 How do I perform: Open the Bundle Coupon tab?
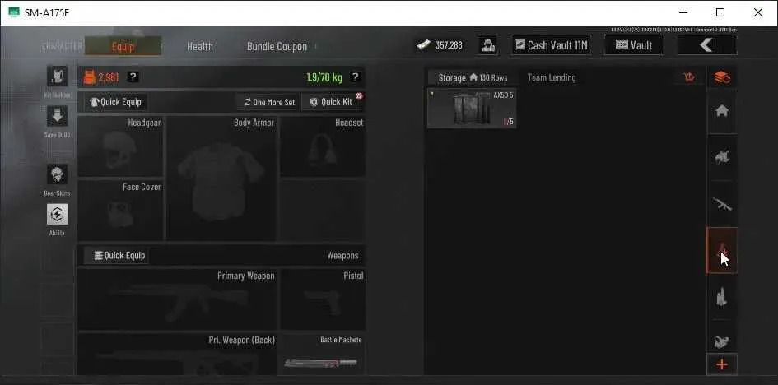click(277, 46)
